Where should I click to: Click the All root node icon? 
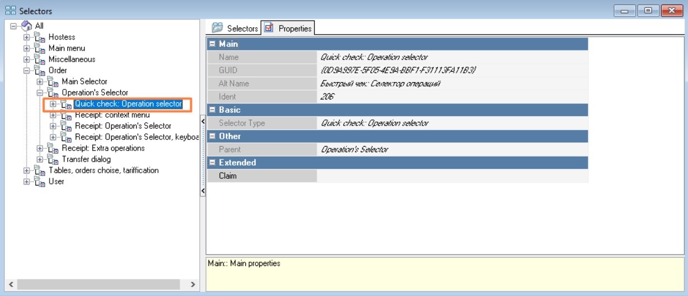click(27, 26)
